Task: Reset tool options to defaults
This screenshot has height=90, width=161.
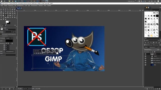Action: tap(14, 89)
